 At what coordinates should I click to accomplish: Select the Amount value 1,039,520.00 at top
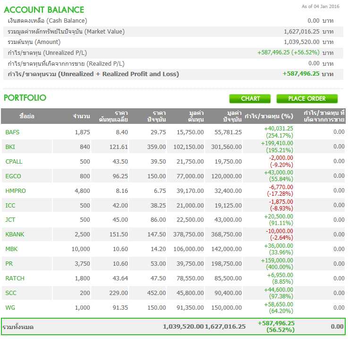click(x=302, y=42)
